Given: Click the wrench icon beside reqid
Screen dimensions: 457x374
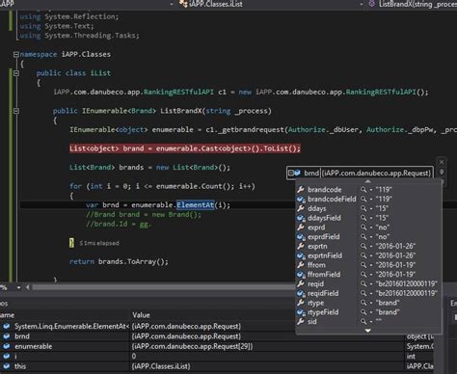Looking at the screenshot, I should 301,283.
